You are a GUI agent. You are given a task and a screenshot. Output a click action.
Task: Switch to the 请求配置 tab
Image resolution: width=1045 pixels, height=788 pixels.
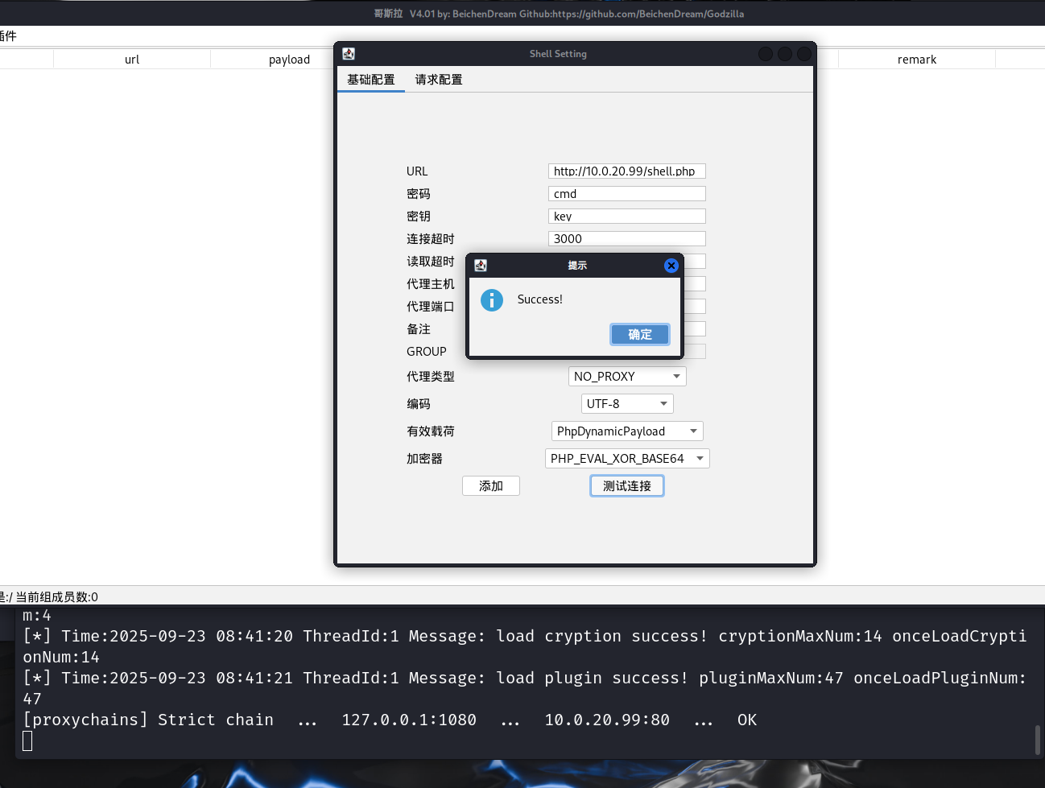pos(439,80)
